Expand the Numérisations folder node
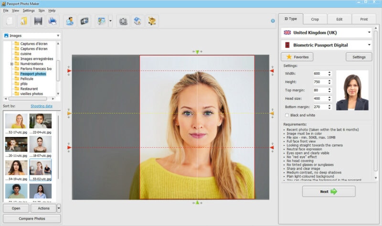The width and height of the screenshot is (382, 226). 11,64
